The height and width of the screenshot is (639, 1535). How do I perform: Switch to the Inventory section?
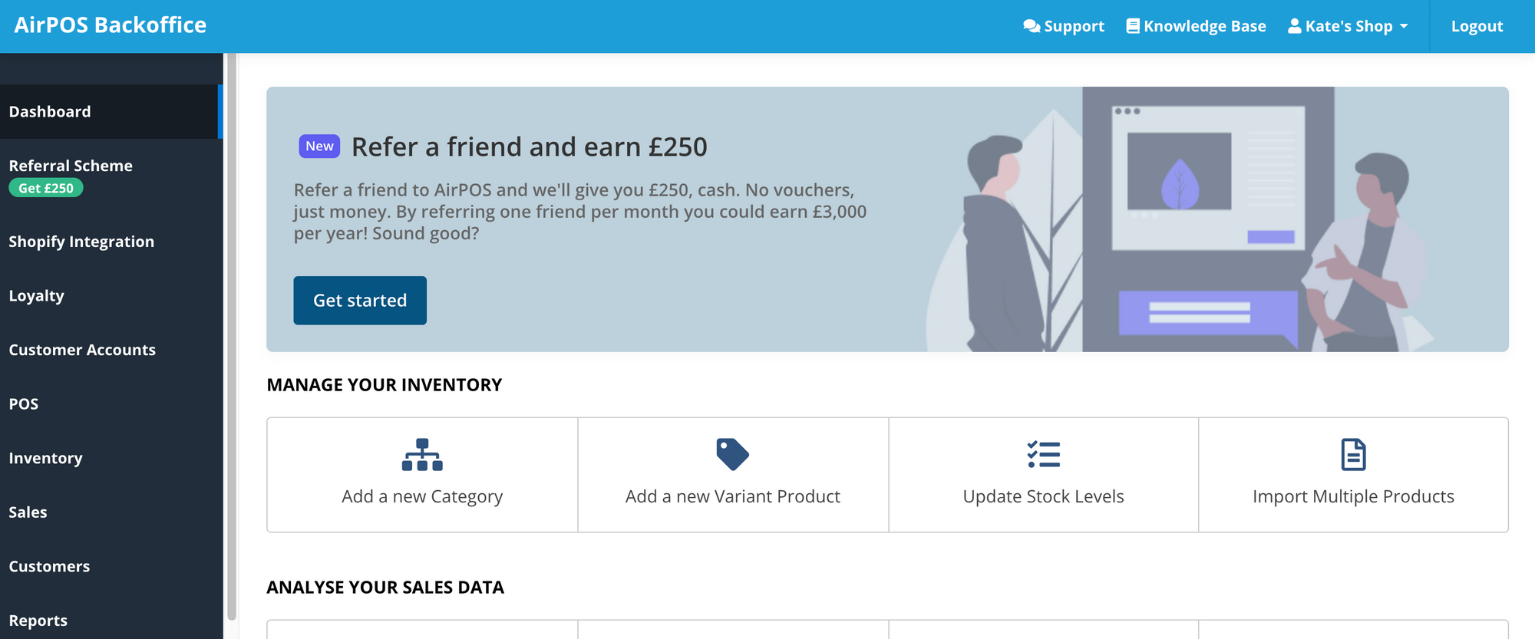pos(45,458)
